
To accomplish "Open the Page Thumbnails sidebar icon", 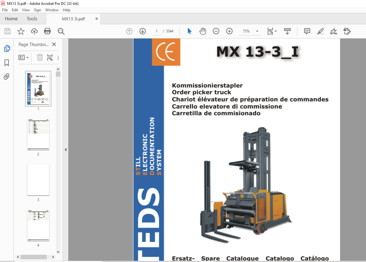I will (x=7, y=49).
